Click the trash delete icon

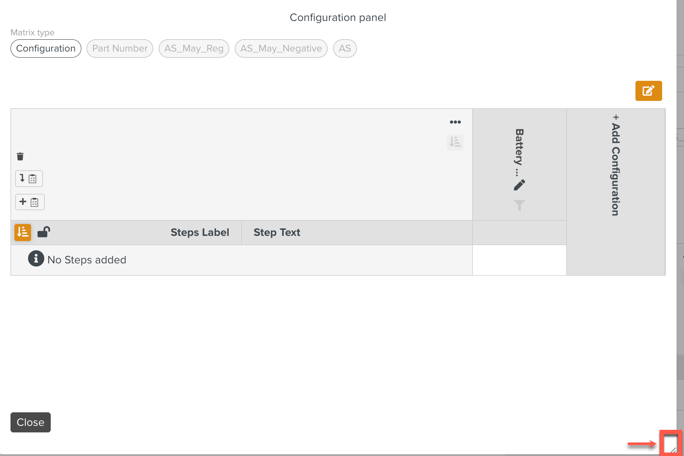(x=20, y=156)
